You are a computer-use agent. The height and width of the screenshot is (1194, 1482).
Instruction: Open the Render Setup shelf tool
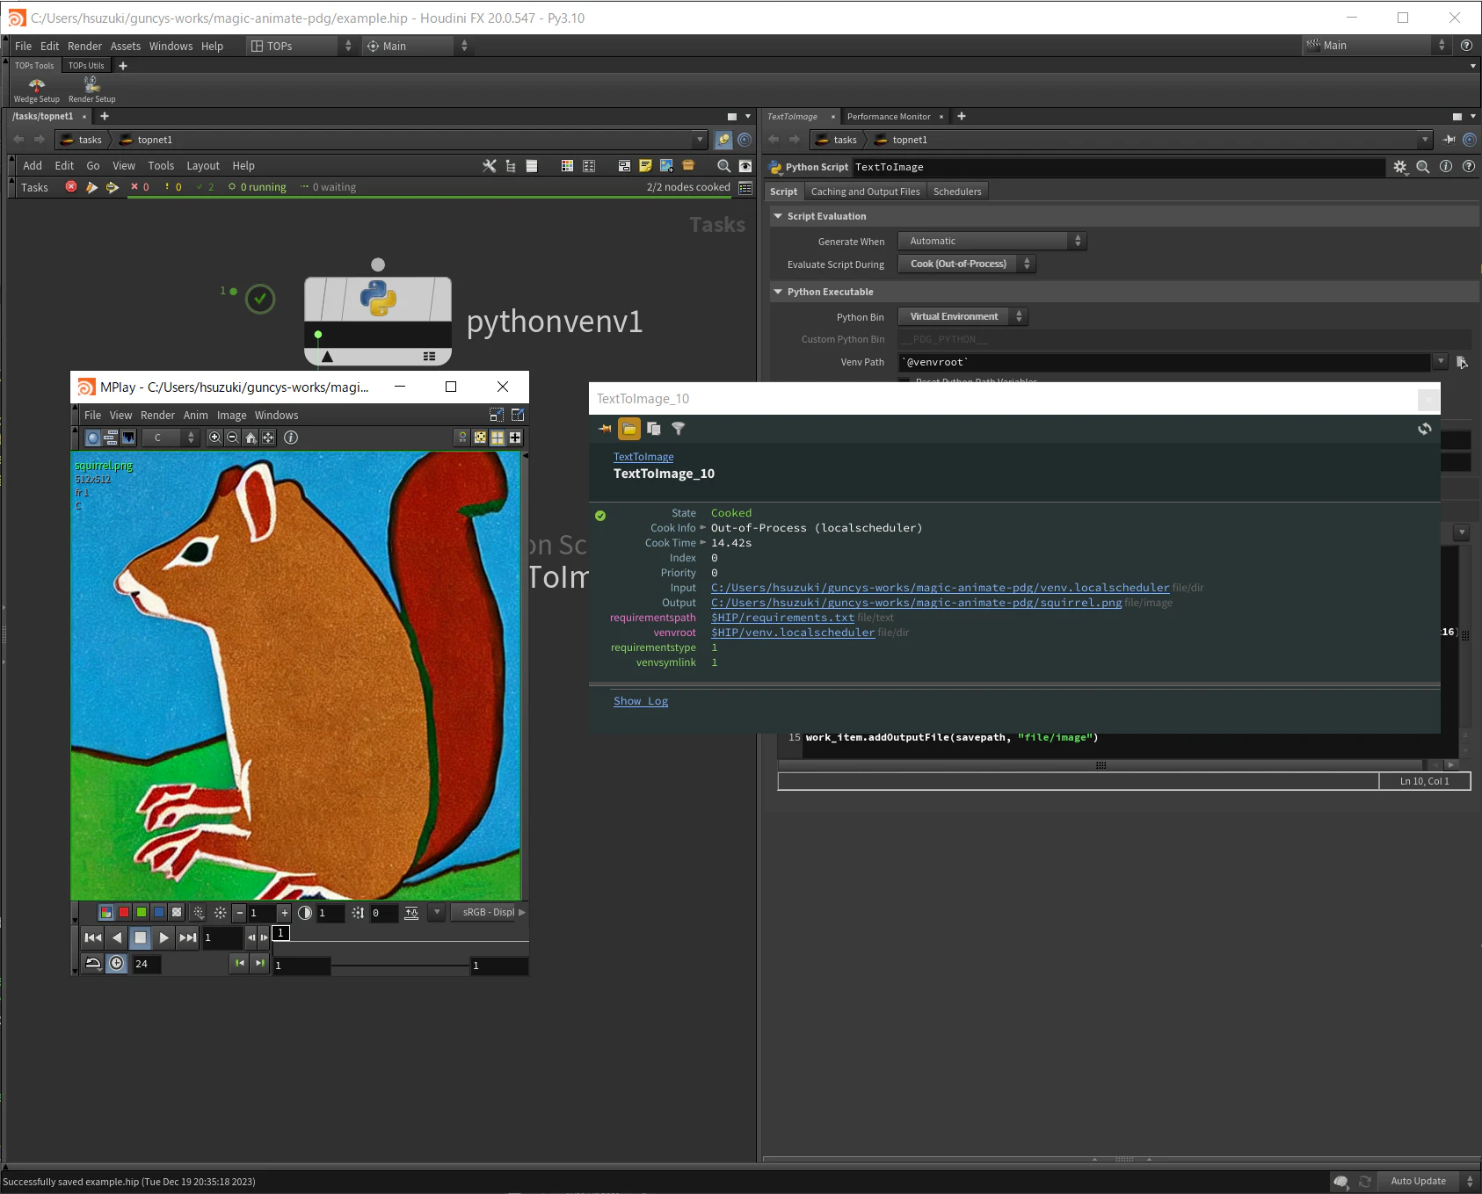pyautogui.click(x=91, y=90)
